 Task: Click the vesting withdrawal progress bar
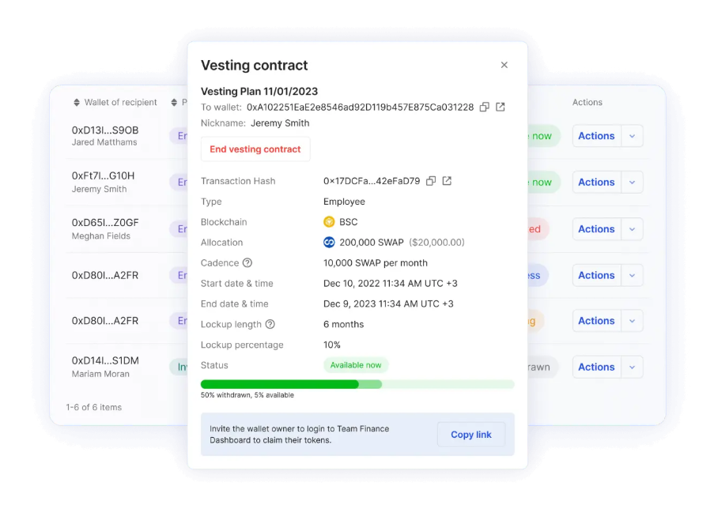(x=357, y=384)
